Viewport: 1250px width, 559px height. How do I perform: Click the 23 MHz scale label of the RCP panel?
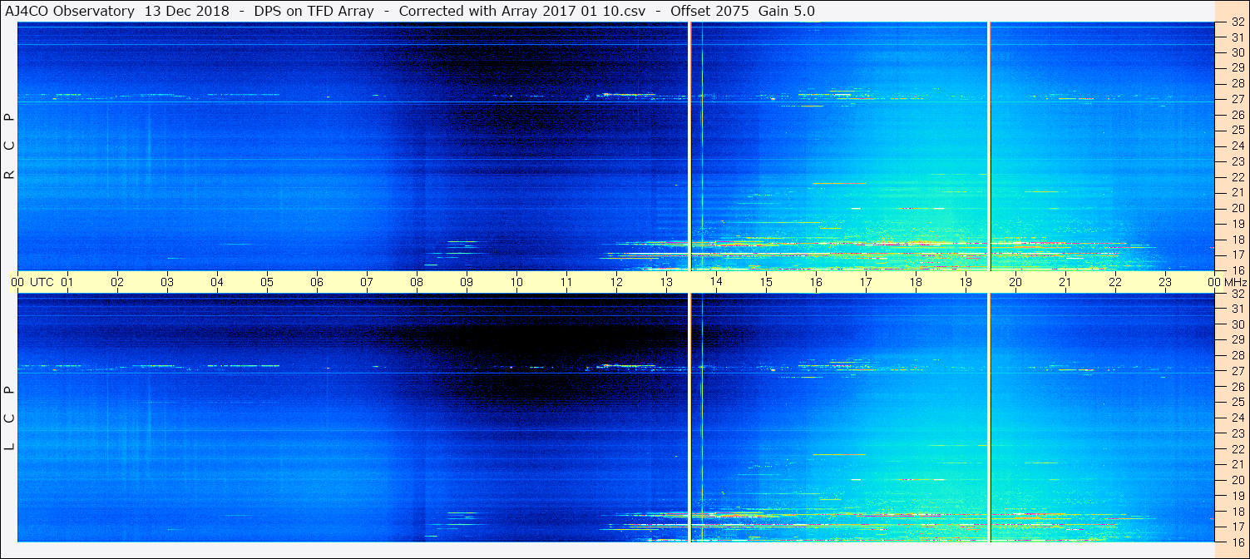1238,161
